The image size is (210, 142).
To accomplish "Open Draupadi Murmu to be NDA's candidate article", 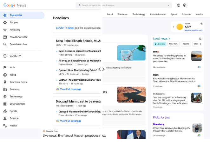I will click(x=79, y=112).
